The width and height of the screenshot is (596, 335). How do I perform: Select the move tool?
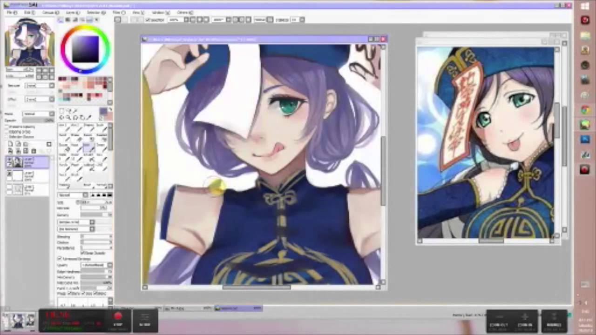click(62, 117)
